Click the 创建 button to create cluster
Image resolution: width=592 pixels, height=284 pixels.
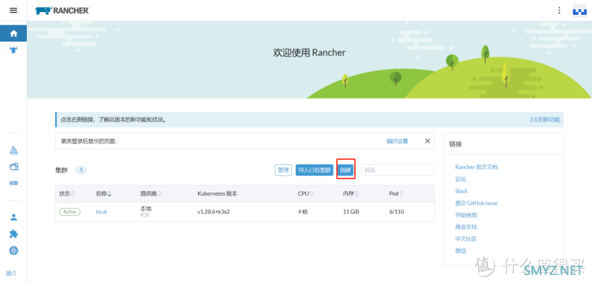coord(345,170)
